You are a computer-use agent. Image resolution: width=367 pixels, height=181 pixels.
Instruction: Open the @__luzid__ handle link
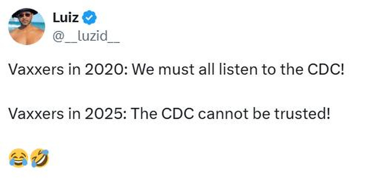pos(86,36)
